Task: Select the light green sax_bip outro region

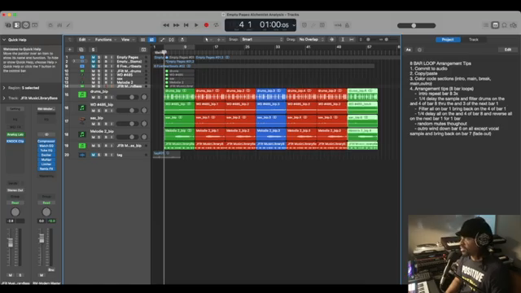Action: click(362, 121)
